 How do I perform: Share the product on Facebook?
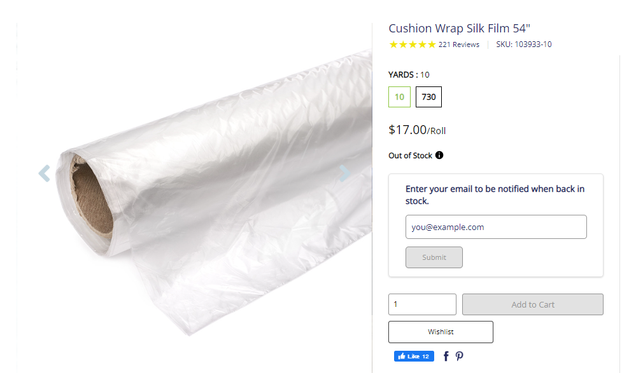click(x=446, y=356)
